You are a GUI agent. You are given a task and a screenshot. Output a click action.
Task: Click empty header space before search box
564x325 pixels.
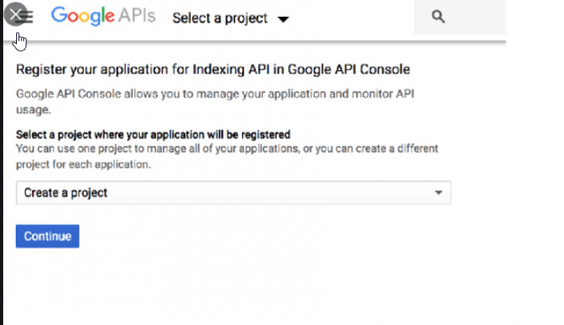[x=354, y=18]
